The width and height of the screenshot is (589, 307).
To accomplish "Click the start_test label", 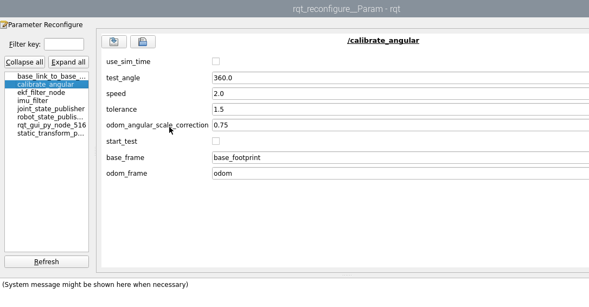I will click(x=121, y=141).
